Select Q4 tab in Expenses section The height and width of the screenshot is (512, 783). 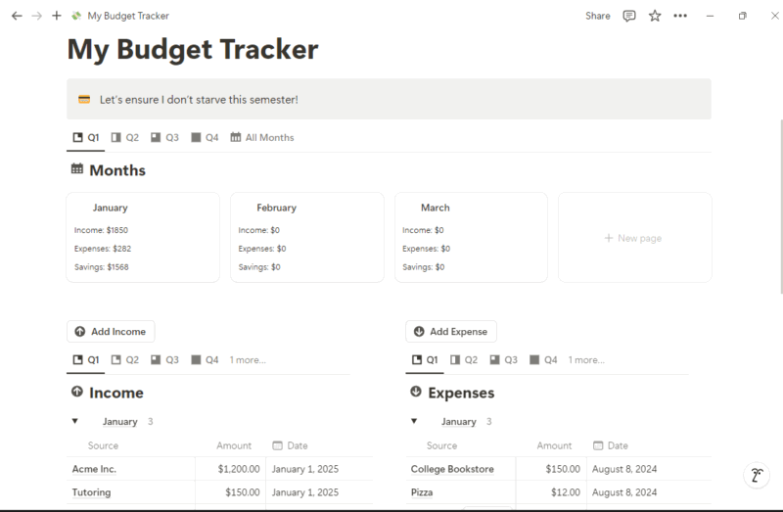pyautogui.click(x=543, y=360)
